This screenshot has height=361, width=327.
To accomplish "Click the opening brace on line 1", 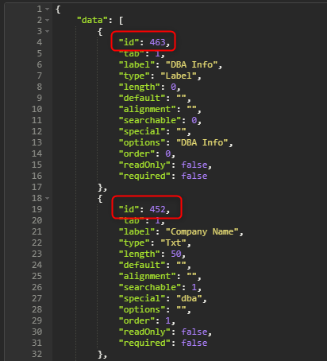I will (x=58, y=10).
